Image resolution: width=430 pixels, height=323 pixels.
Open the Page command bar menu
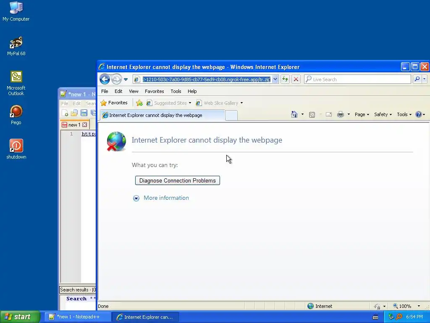click(362, 114)
